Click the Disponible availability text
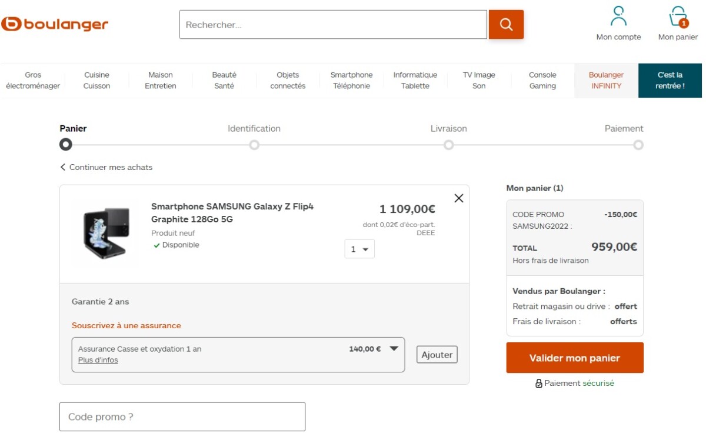 pyautogui.click(x=181, y=245)
